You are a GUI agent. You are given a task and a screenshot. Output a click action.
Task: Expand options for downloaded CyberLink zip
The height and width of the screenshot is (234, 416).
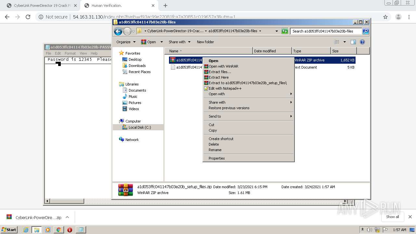[x=67, y=217]
